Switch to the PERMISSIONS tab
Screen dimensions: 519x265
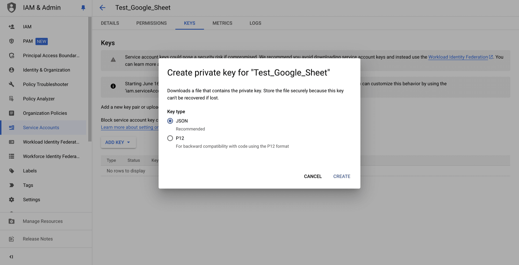(x=151, y=23)
